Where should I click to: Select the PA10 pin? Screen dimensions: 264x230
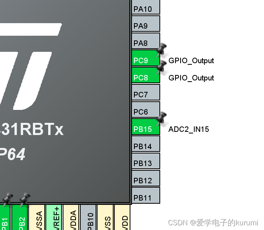[146, 7]
